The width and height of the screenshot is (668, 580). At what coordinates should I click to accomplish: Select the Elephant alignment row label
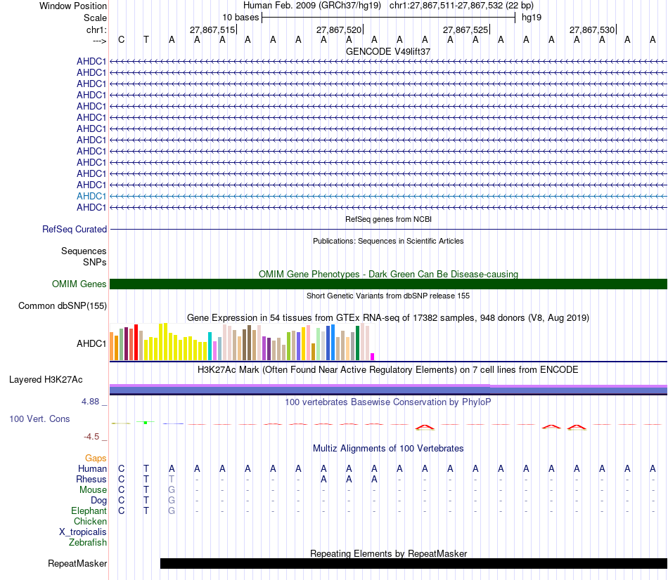(89, 510)
